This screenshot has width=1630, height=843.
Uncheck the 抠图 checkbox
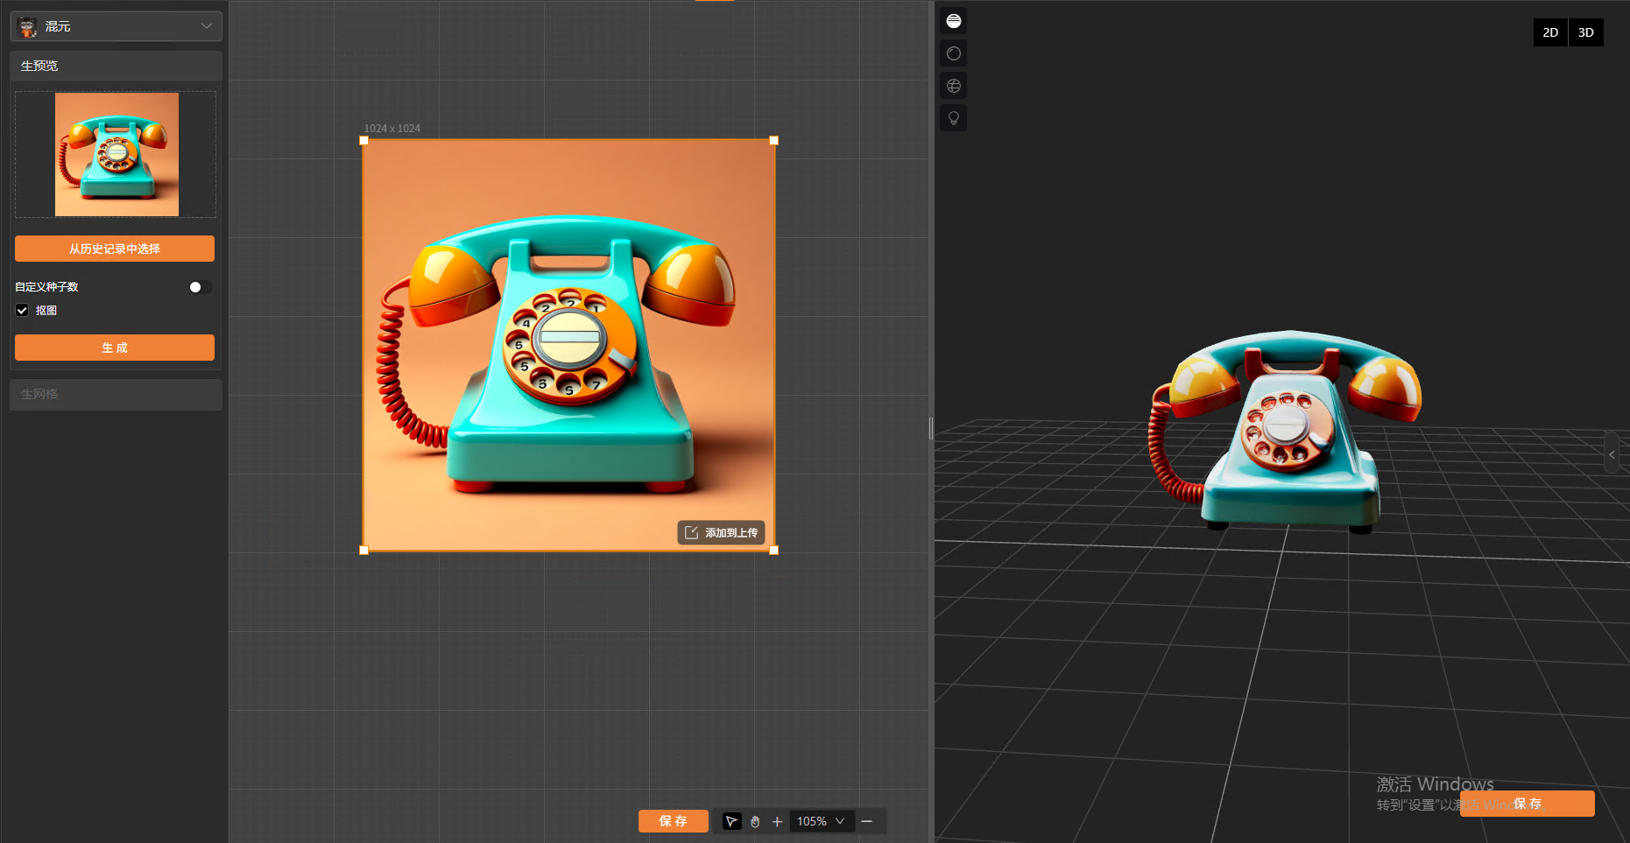tap(23, 311)
